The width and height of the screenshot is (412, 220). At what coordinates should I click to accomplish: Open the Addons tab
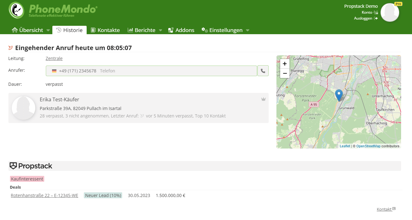(x=181, y=30)
